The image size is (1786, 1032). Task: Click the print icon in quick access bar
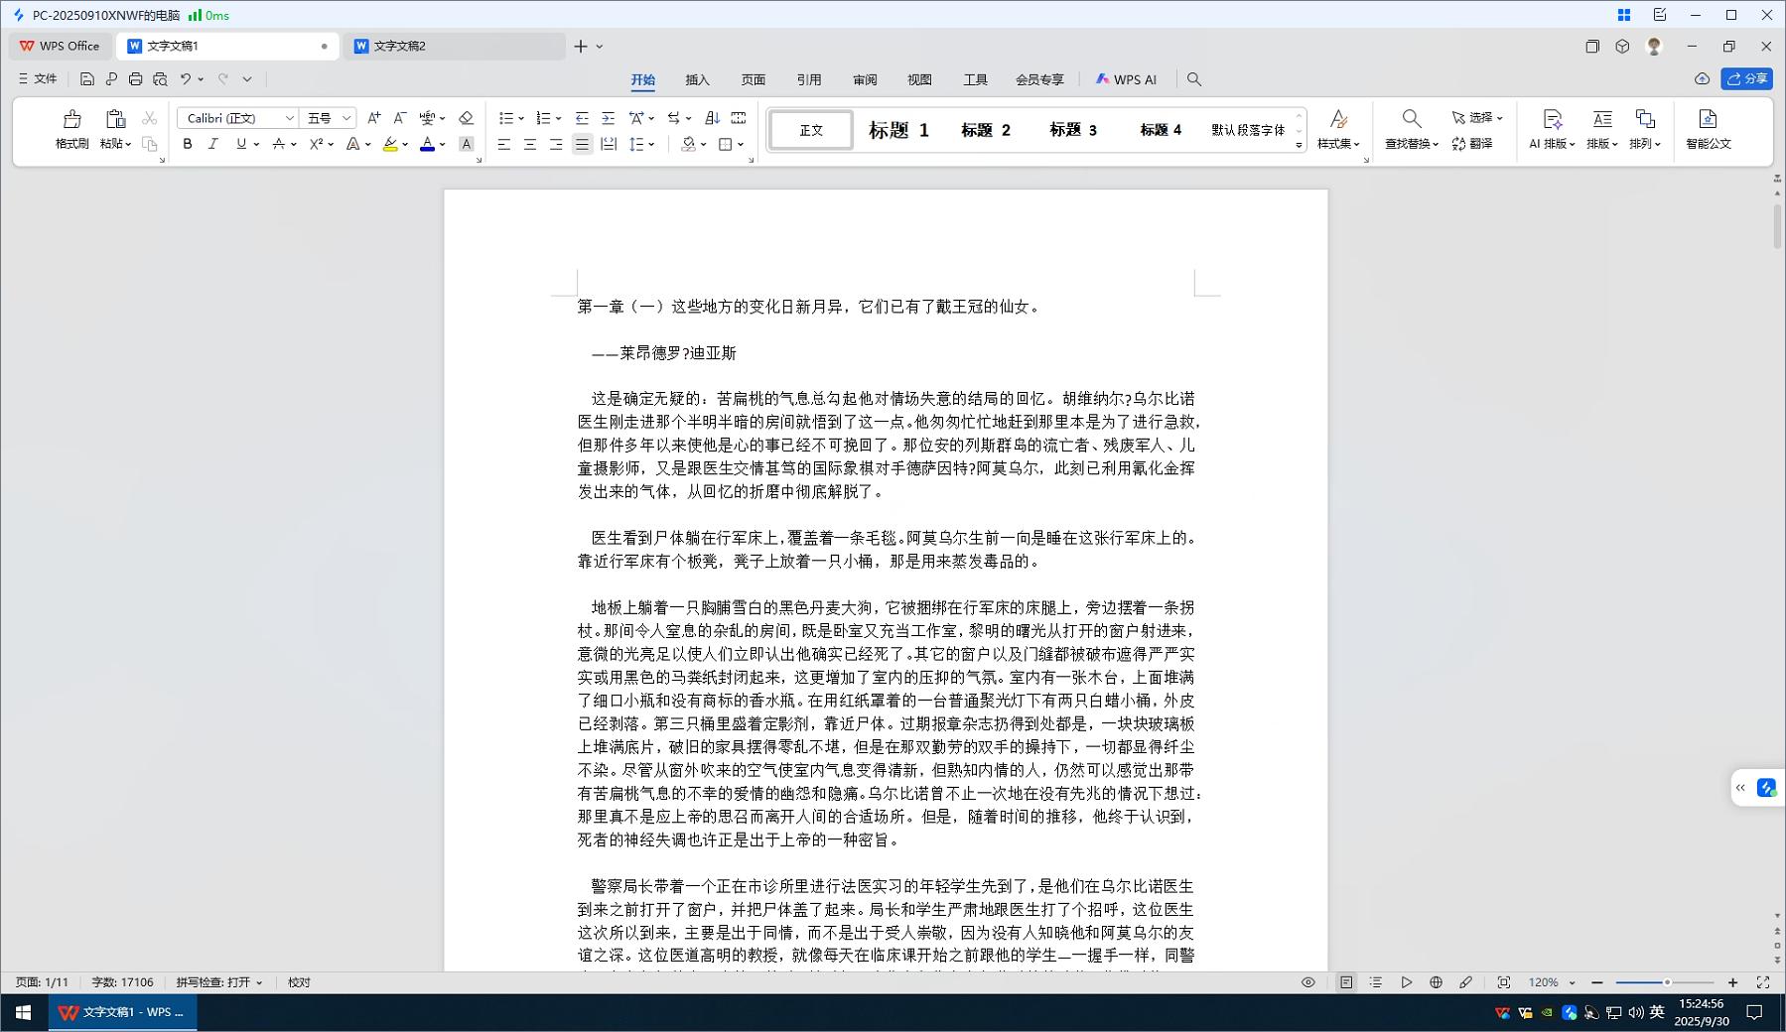click(136, 79)
